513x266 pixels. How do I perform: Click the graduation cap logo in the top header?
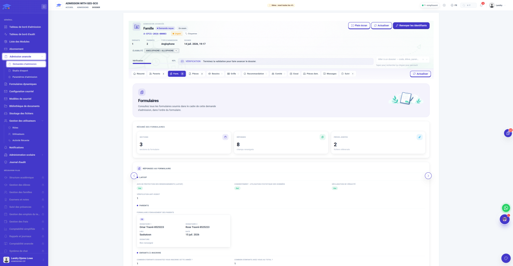59,5
